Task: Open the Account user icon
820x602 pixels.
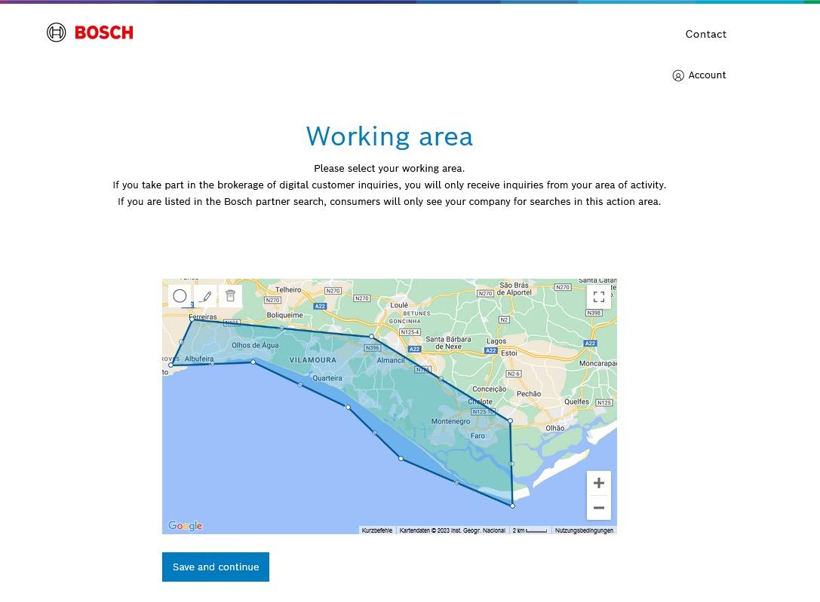Action: (x=677, y=75)
